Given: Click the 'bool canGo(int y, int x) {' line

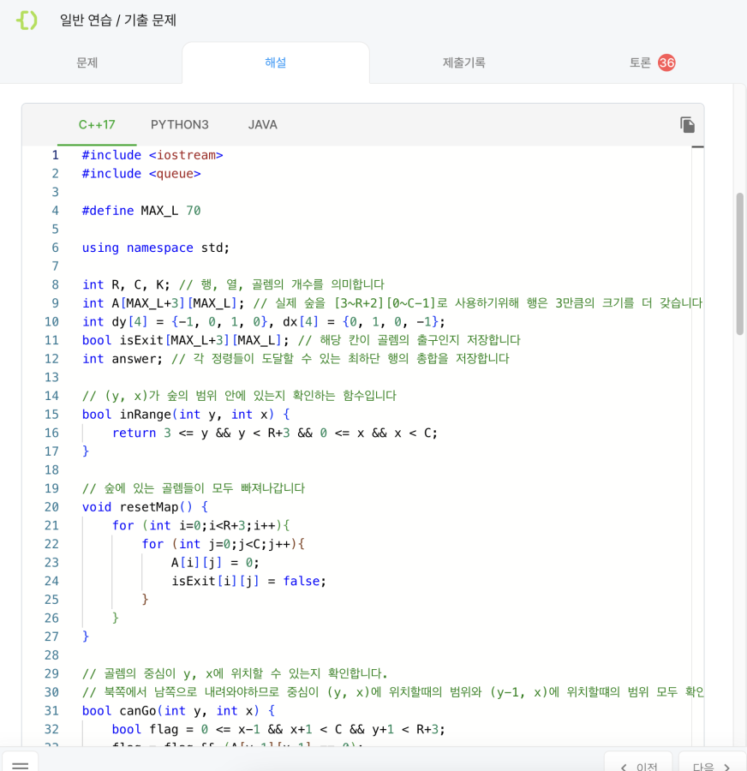Looking at the screenshot, I should (x=178, y=711).
